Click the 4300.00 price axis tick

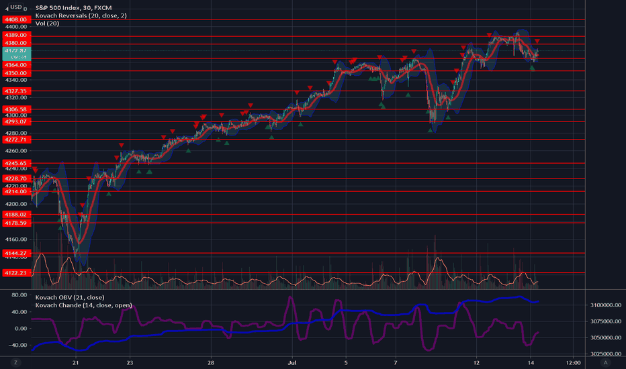coord(16,115)
